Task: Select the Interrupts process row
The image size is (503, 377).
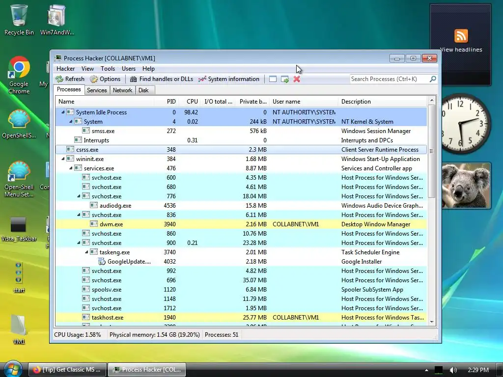Action: pyautogui.click(x=241, y=140)
